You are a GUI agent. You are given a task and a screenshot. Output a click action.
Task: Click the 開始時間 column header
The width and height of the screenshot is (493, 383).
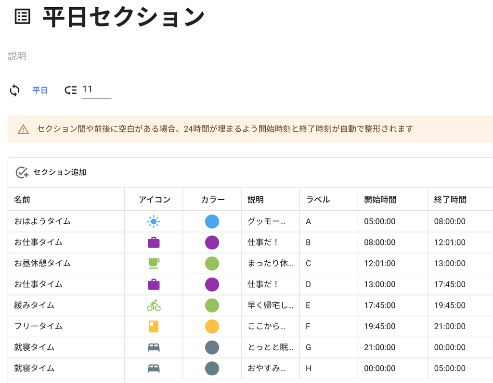393,200
